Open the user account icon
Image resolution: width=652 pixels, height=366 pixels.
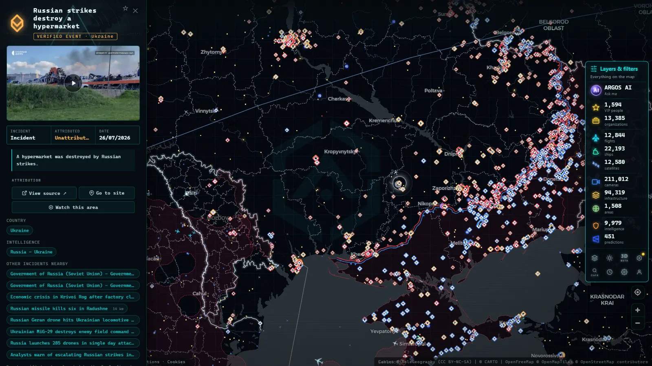point(639,272)
